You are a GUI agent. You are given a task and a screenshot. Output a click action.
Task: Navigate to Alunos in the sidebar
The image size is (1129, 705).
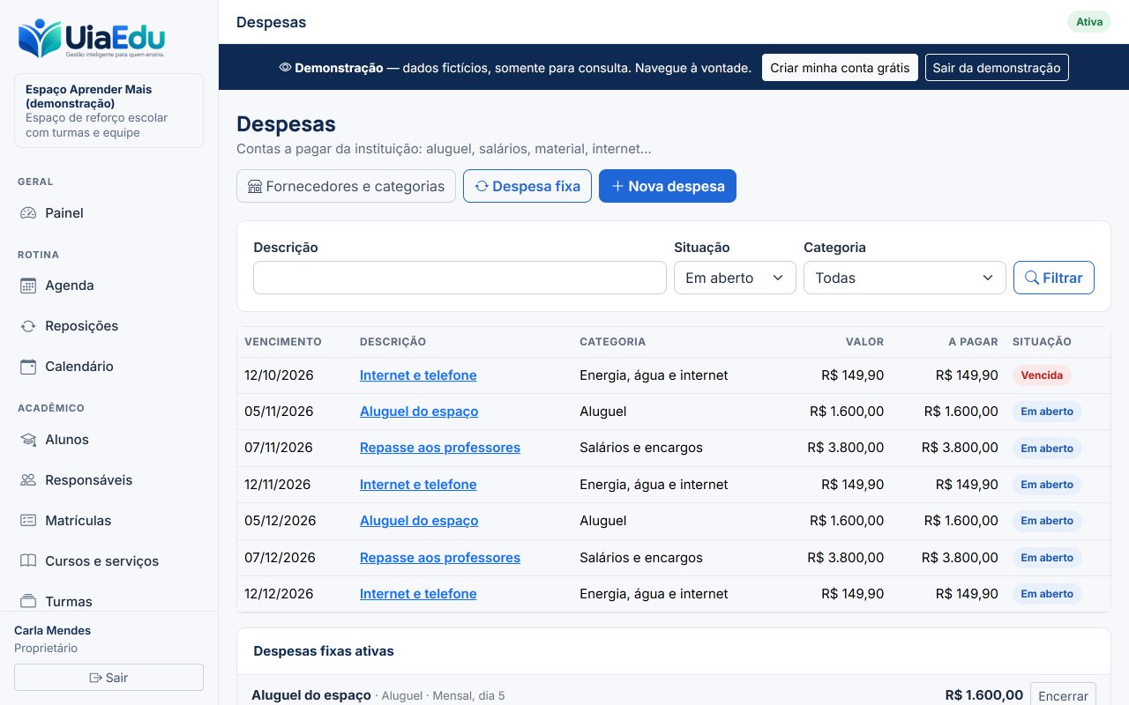[109, 440]
